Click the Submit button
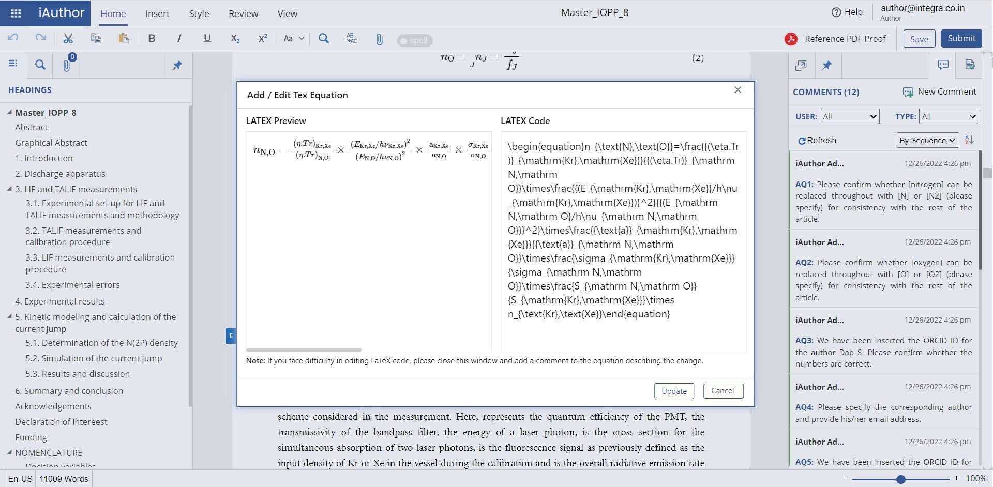The height and width of the screenshot is (487, 993). point(961,38)
